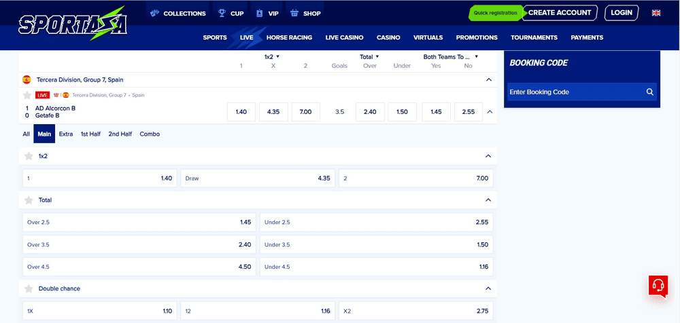Switch to the All markets tab
The width and height of the screenshot is (680, 323).
pos(27,134)
